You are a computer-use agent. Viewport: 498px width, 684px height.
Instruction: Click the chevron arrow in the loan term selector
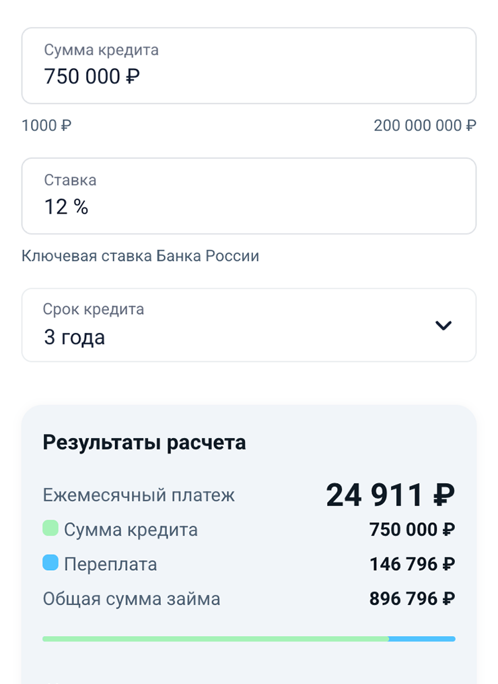click(x=443, y=325)
